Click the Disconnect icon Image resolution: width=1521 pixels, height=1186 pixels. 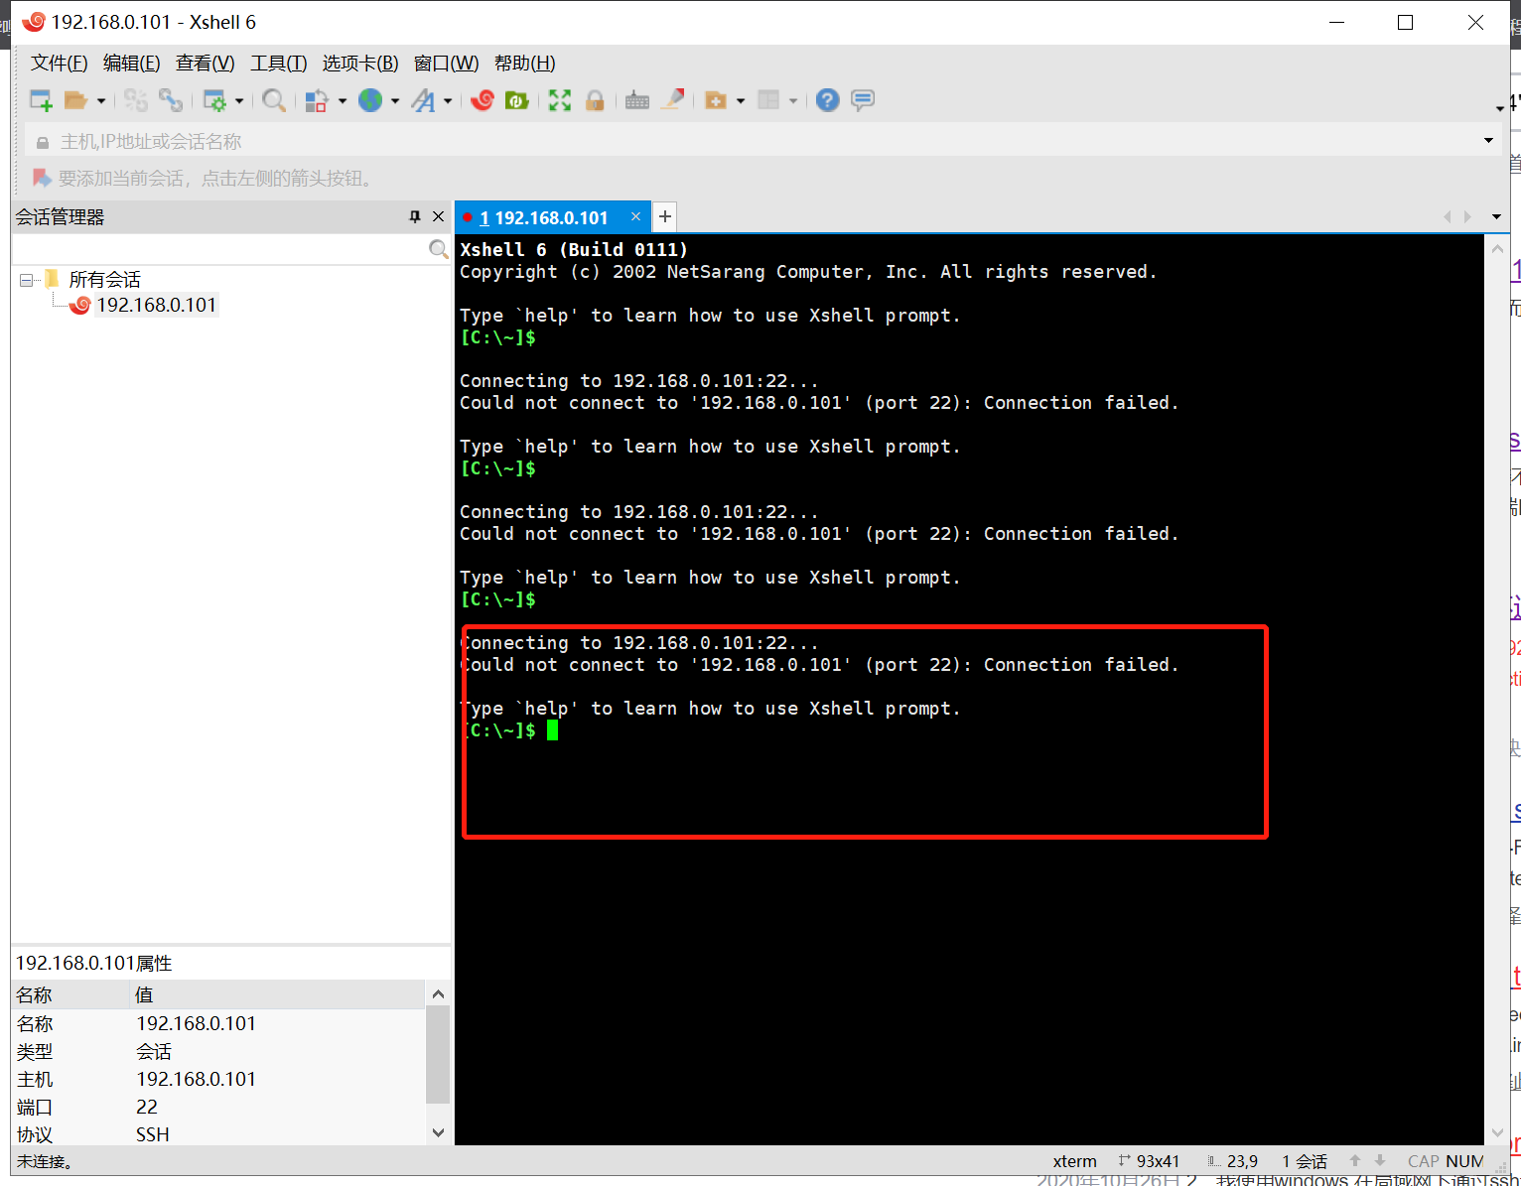coord(136,100)
